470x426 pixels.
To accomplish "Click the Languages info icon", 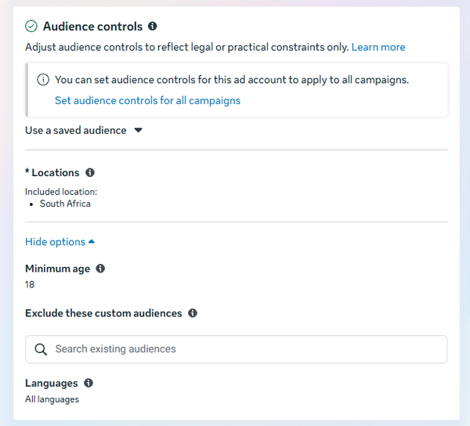I will click(x=89, y=383).
